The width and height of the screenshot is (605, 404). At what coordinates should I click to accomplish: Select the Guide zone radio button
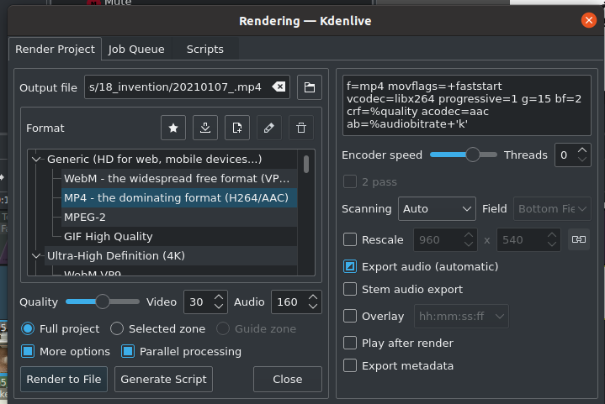click(223, 329)
